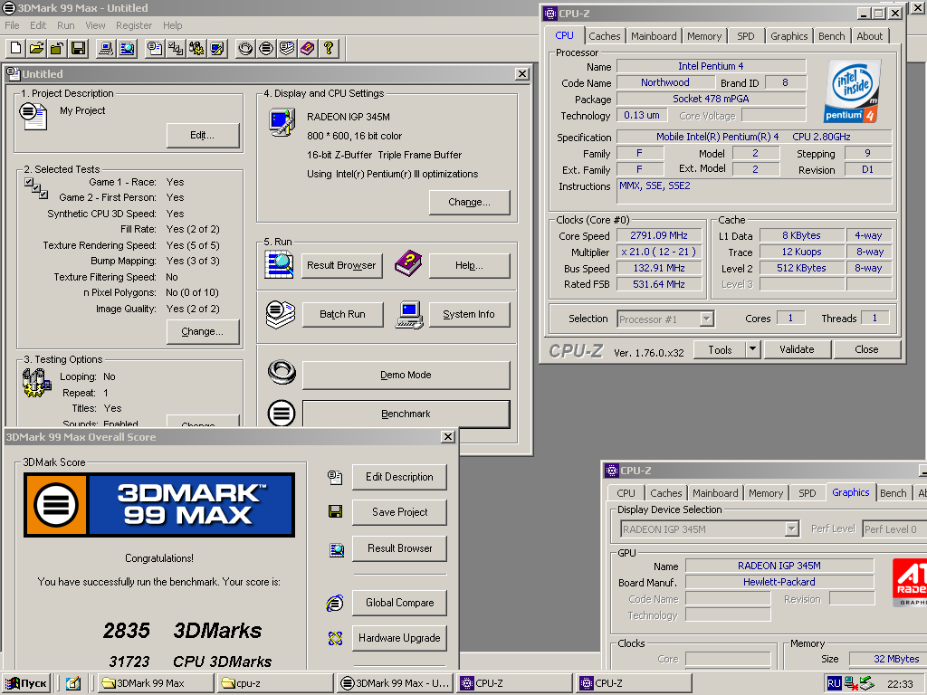Image resolution: width=927 pixels, height=695 pixels.
Task: Click the Start (Пуск) button on taskbar
Action: (x=26, y=683)
